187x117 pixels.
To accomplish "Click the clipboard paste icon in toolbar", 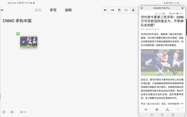I will (x=119, y=10).
